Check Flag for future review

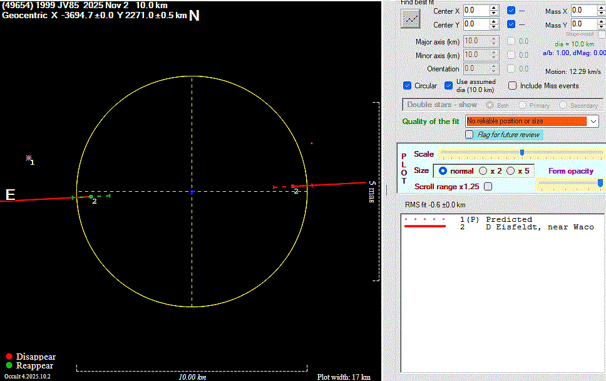click(x=470, y=135)
